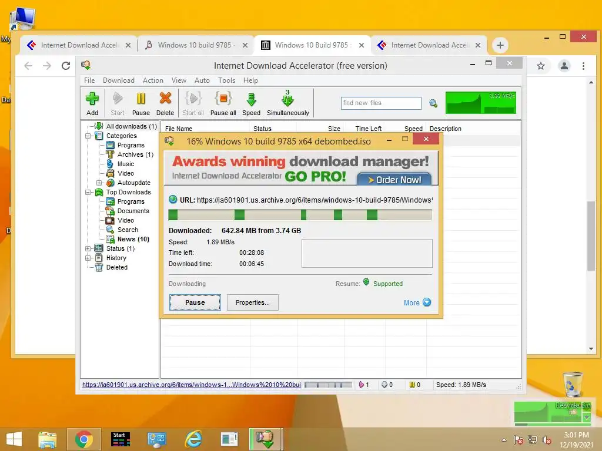This screenshot has height=451, width=602.
Task: Select Programs under Categories
Action: [131, 146]
